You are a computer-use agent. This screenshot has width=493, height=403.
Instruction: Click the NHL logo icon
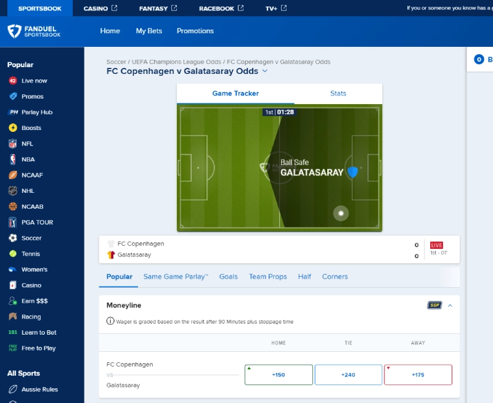tap(13, 190)
